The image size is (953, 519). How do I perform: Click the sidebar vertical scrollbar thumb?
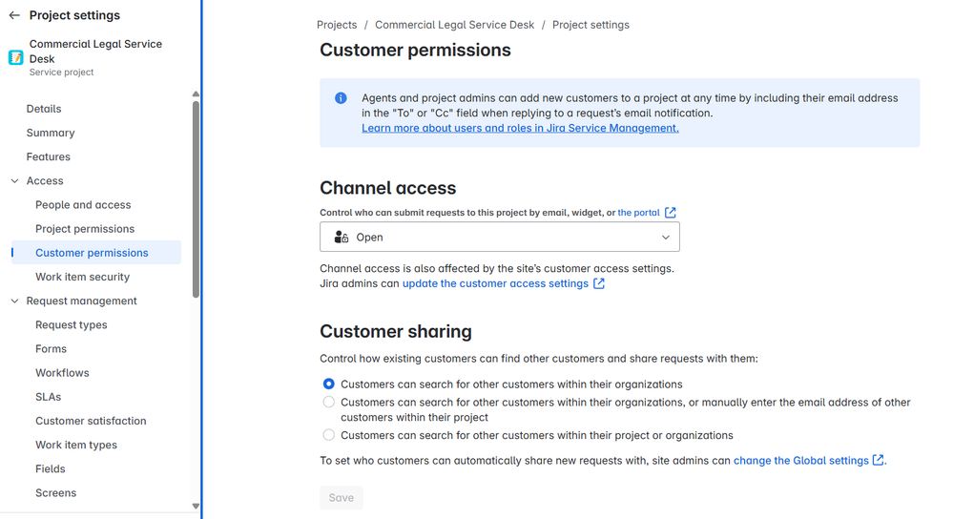pos(196,199)
